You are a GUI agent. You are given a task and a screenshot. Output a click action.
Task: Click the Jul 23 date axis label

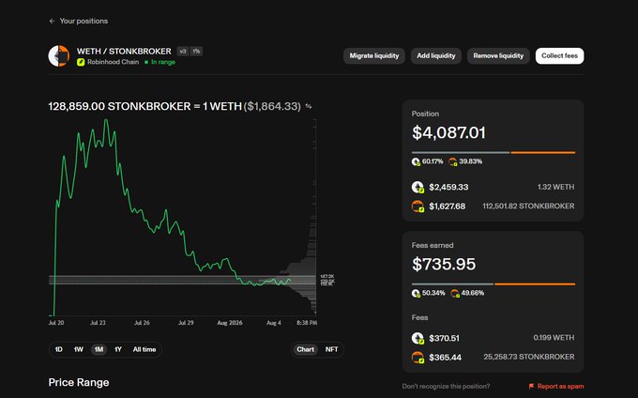(98, 323)
